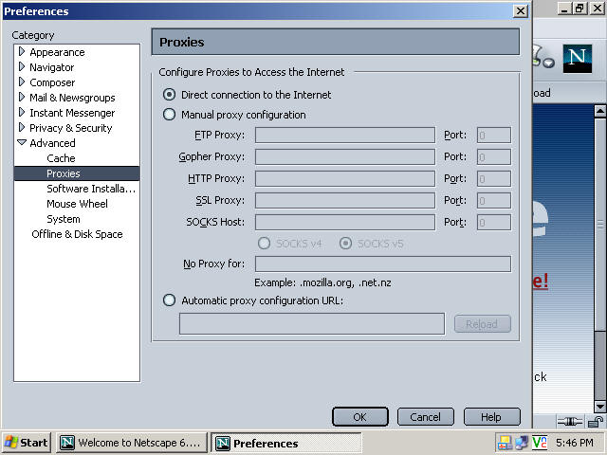
Task: Click the Gopher Proxy Port field
Action: click(494, 156)
